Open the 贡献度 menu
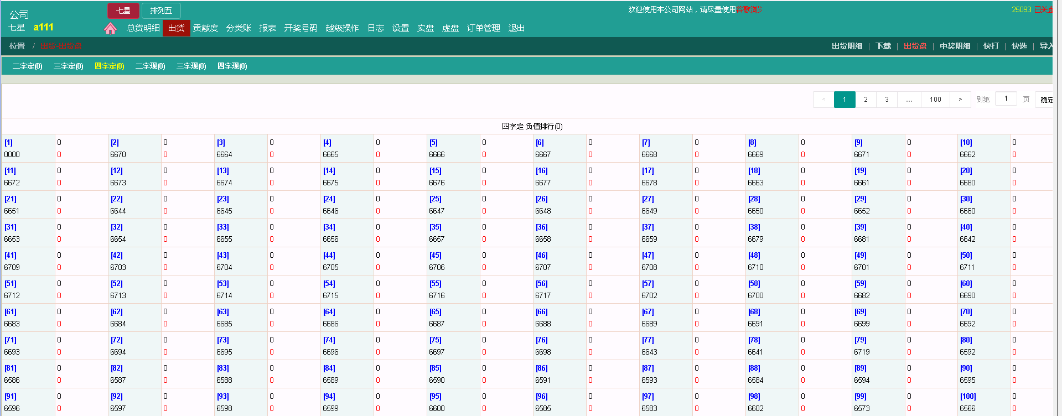1062x416 pixels. click(205, 28)
